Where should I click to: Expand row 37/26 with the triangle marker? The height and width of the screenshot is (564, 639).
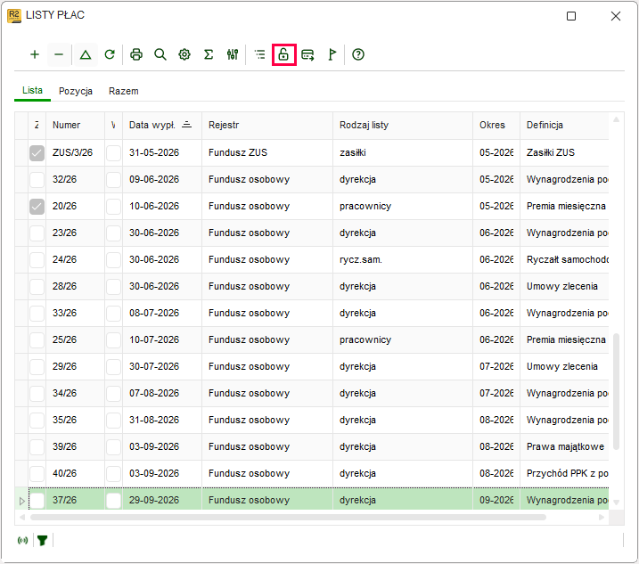(22, 501)
